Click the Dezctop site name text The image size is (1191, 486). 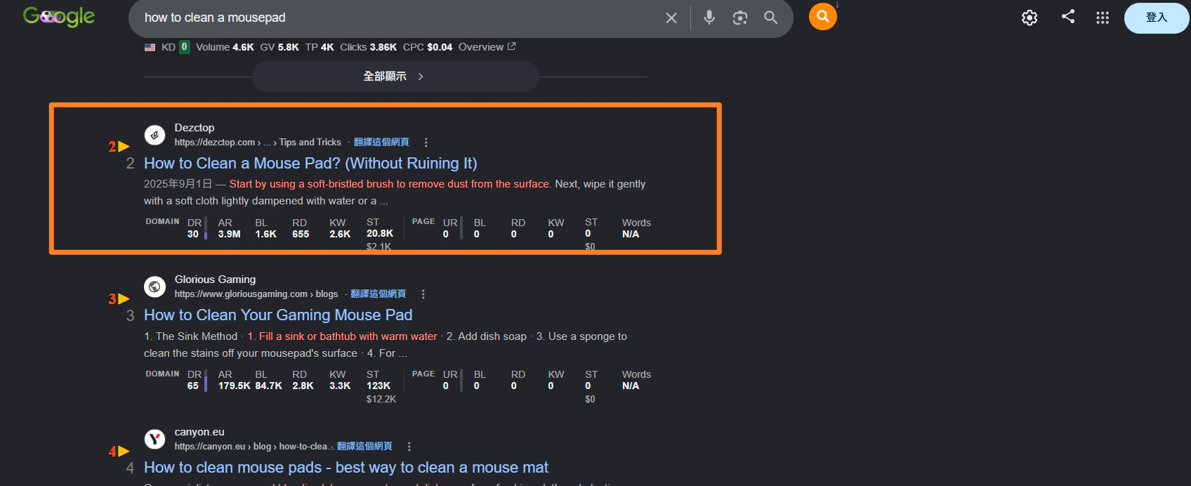coord(195,128)
